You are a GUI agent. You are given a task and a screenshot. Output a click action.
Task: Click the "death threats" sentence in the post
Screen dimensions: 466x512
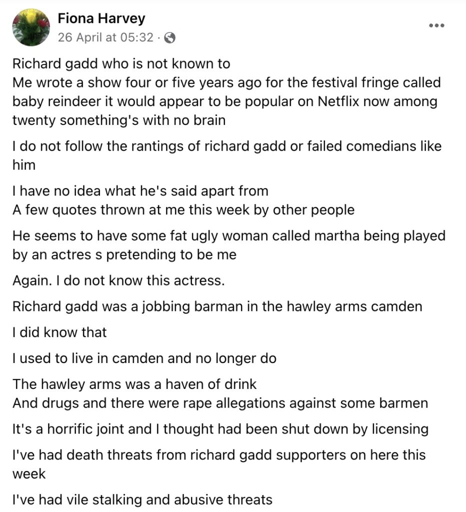tap(219, 464)
